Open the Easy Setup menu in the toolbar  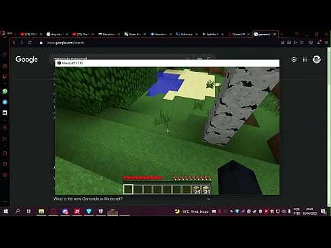[326, 43]
